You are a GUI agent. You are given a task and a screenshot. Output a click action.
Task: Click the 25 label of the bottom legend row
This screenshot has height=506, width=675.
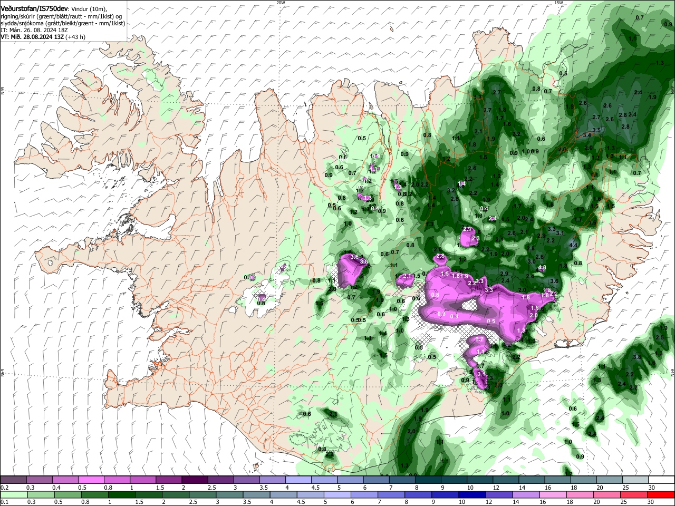(x=625, y=502)
